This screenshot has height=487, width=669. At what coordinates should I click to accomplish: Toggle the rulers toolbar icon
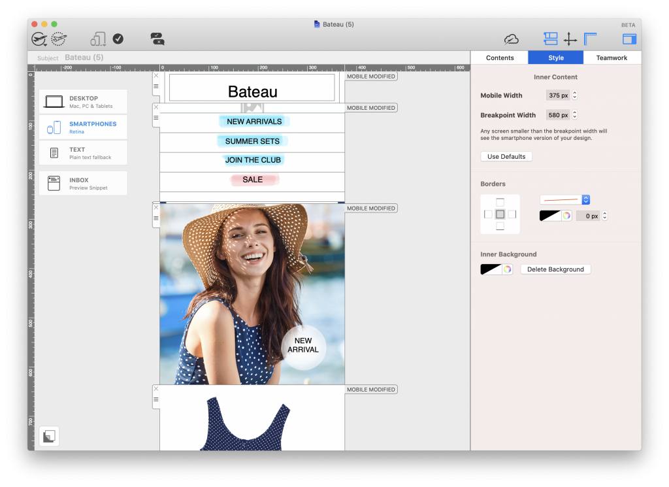(x=590, y=39)
